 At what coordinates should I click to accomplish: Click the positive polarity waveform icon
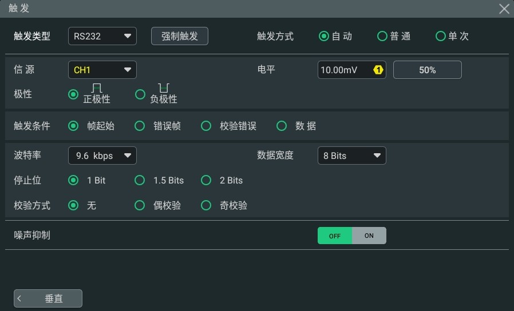click(97, 87)
